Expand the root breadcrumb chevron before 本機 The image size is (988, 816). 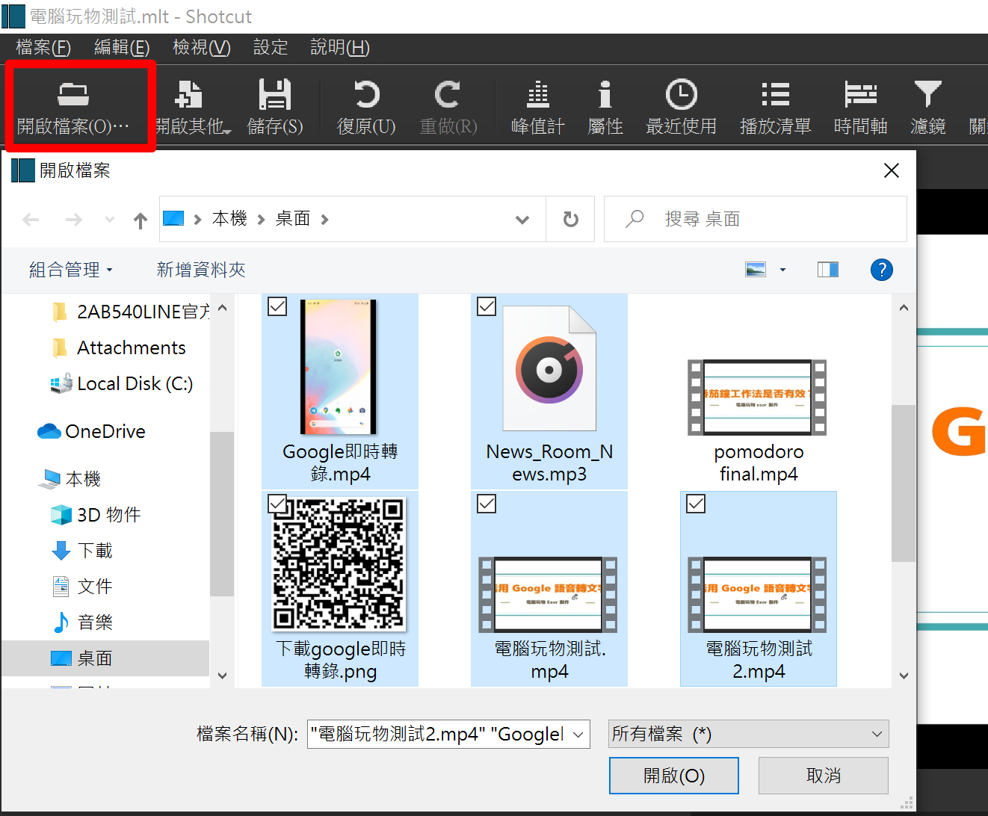pyautogui.click(x=197, y=220)
